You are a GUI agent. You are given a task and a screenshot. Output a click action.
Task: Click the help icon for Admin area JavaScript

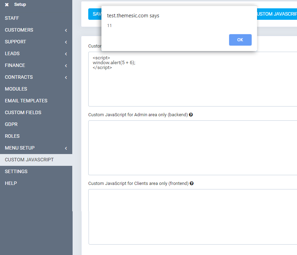coord(190,114)
